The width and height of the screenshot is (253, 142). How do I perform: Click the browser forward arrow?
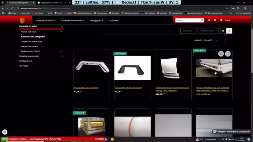(x=8, y=8)
